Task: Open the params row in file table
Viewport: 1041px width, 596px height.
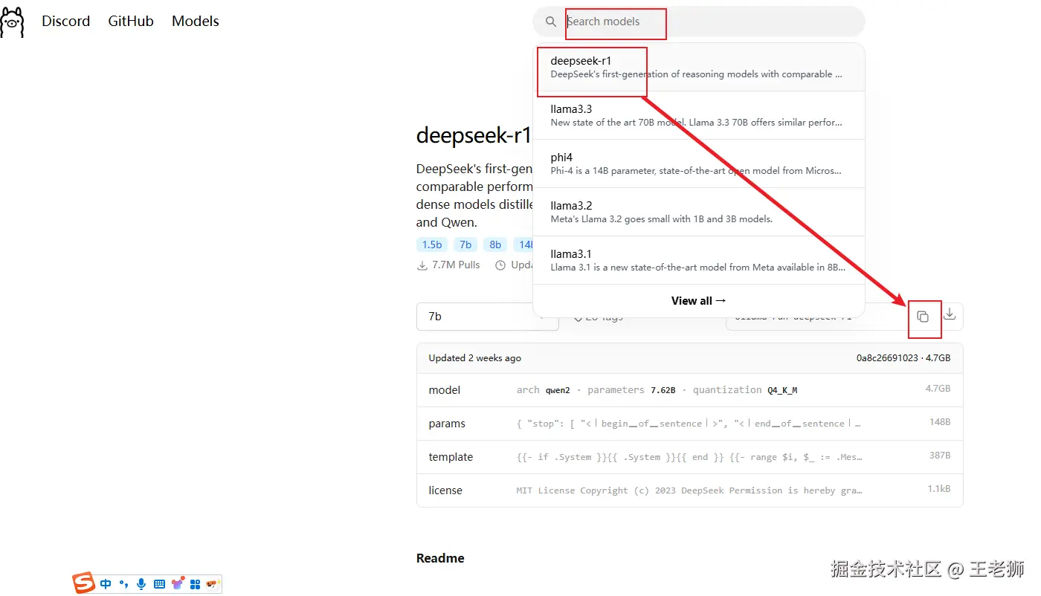Action: [x=689, y=424]
